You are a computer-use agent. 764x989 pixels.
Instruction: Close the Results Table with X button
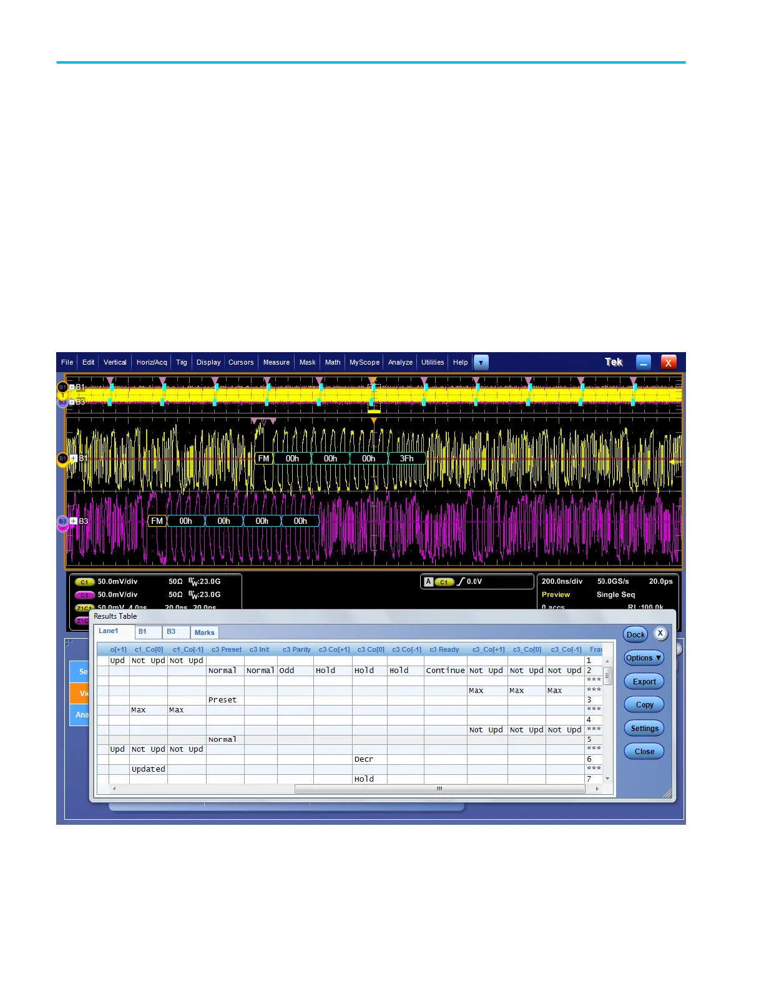point(660,633)
